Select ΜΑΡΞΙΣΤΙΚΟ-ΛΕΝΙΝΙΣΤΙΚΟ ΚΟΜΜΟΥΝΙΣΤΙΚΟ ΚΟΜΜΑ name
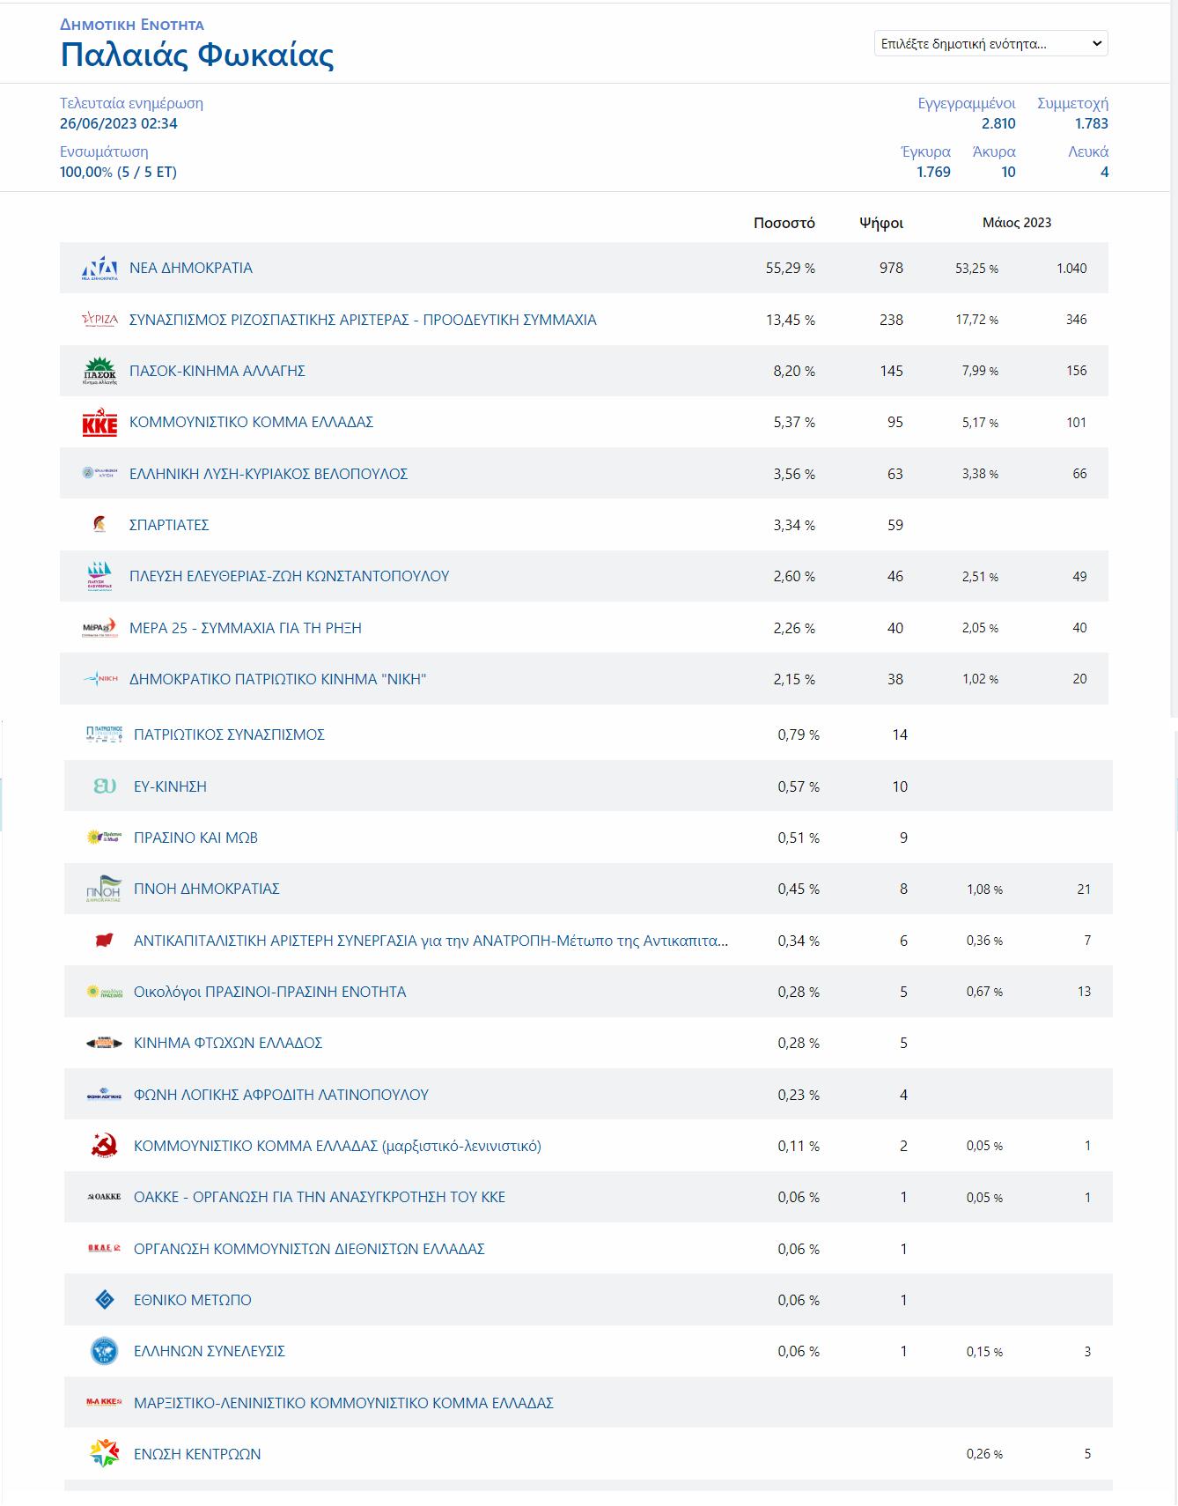The height and width of the screenshot is (1506, 1178). pyautogui.click(x=343, y=1403)
